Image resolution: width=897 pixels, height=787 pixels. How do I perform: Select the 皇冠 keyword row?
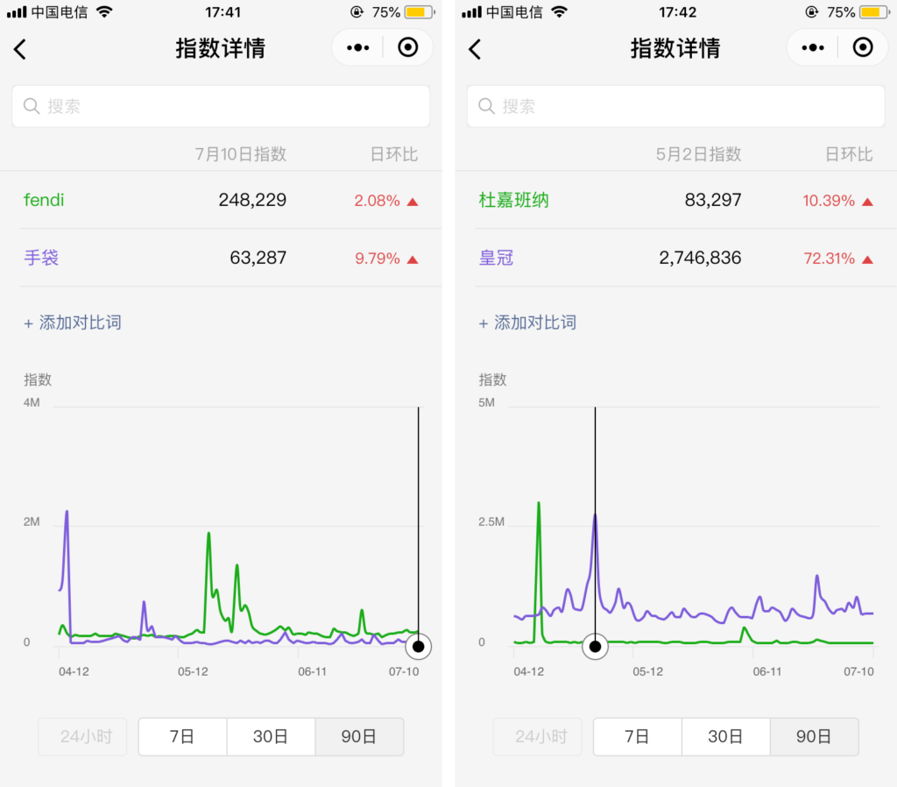675,258
